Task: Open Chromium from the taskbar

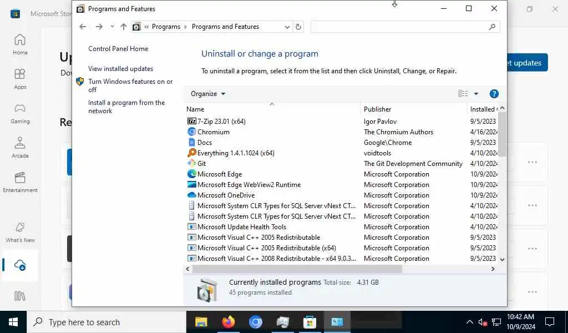Action: coord(255,322)
